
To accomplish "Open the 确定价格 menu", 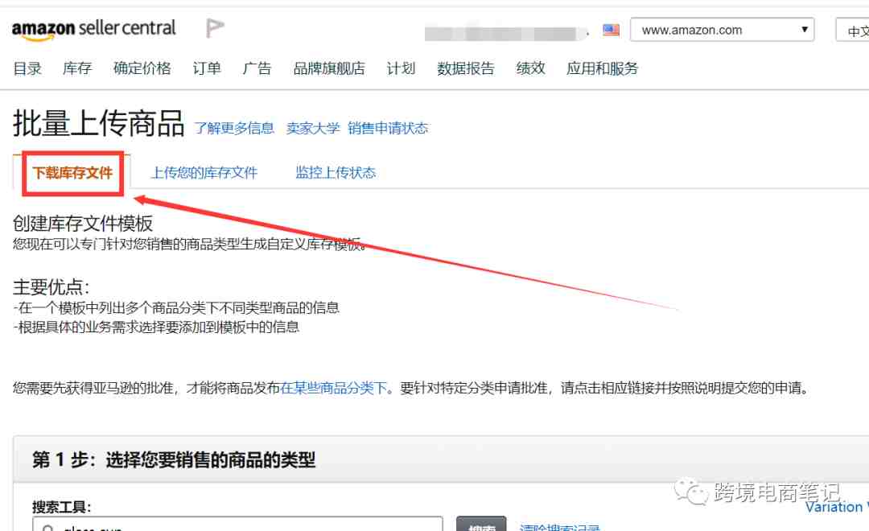I will 142,68.
